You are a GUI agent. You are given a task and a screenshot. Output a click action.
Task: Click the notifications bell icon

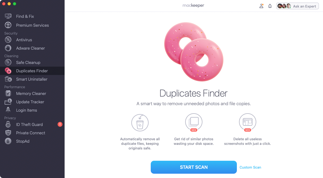(x=270, y=6)
